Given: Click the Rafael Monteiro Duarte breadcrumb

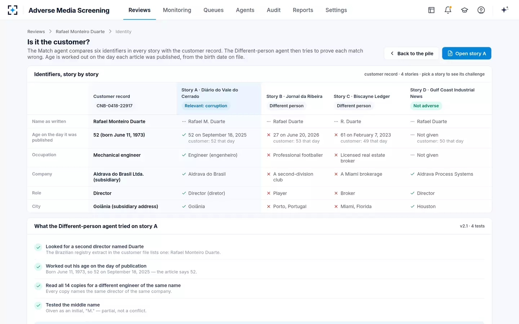Looking at the screenshot, I should (80, 32).
